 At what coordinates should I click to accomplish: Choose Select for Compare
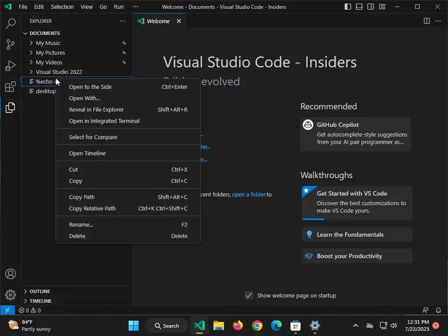click(x=128, y=137)
